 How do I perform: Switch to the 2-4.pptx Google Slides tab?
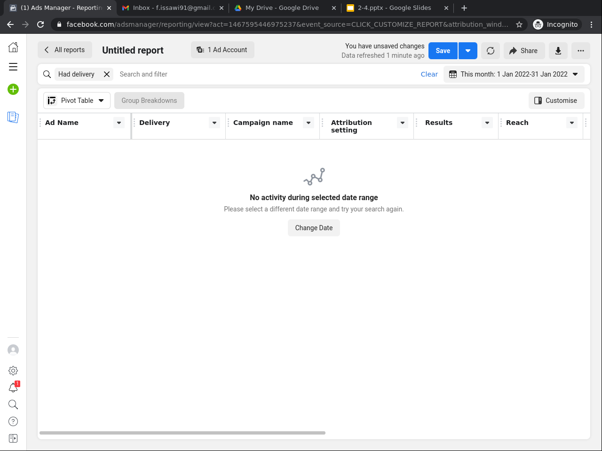(x=397, y=8)
